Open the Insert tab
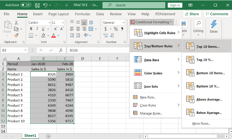 coord(38,14)
